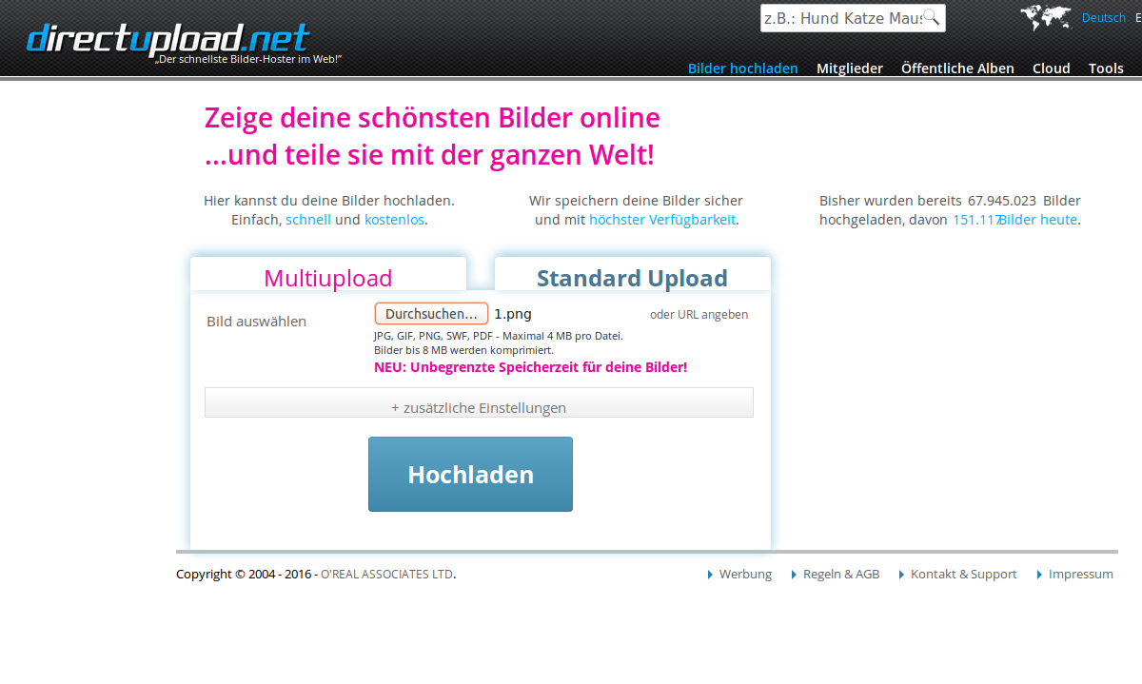Click the magnifier search icon
The height and width of the screenshot is (684, 1142).
click(x=932, y=17)
